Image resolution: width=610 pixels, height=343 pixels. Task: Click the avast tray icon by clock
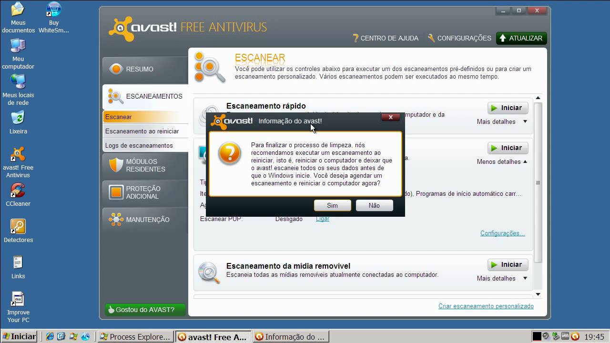point(575,336)
